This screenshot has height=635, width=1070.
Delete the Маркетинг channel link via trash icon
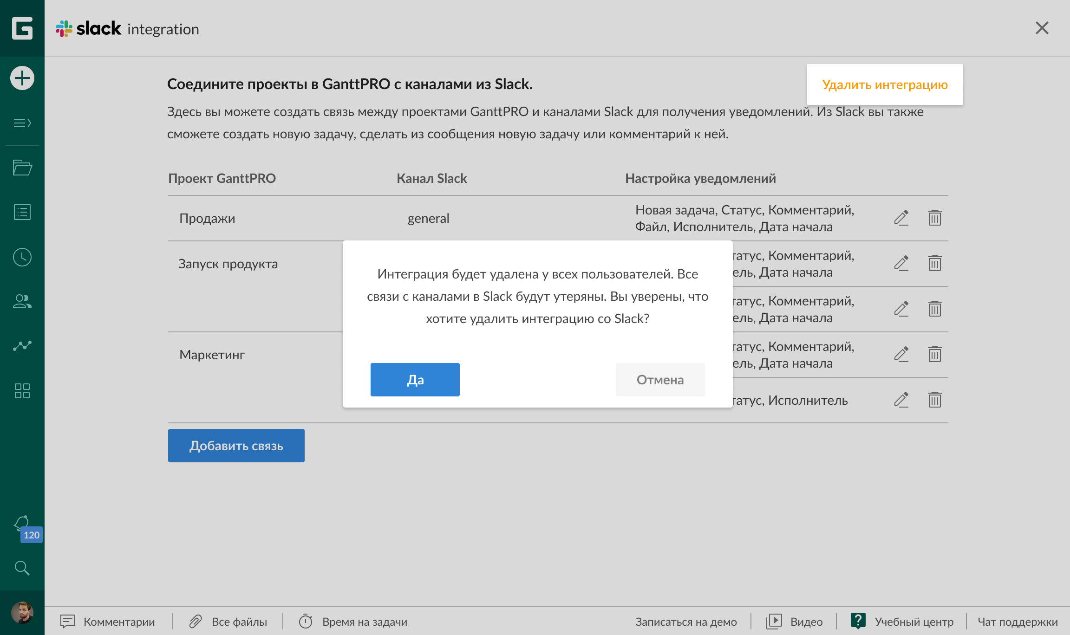934,354
